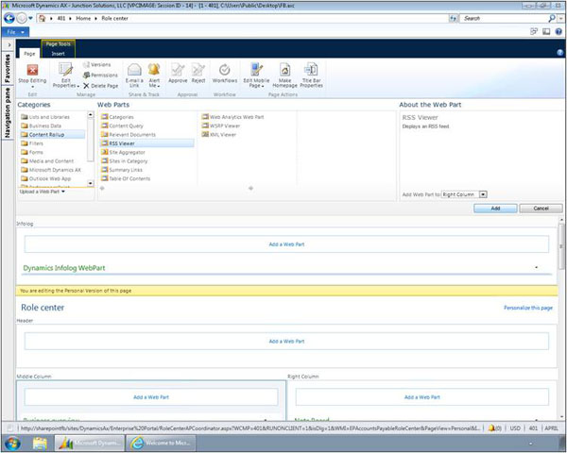Click the view layout icon near File row
The width and height of the screenshot is (567, 453).
click(546, 32)
